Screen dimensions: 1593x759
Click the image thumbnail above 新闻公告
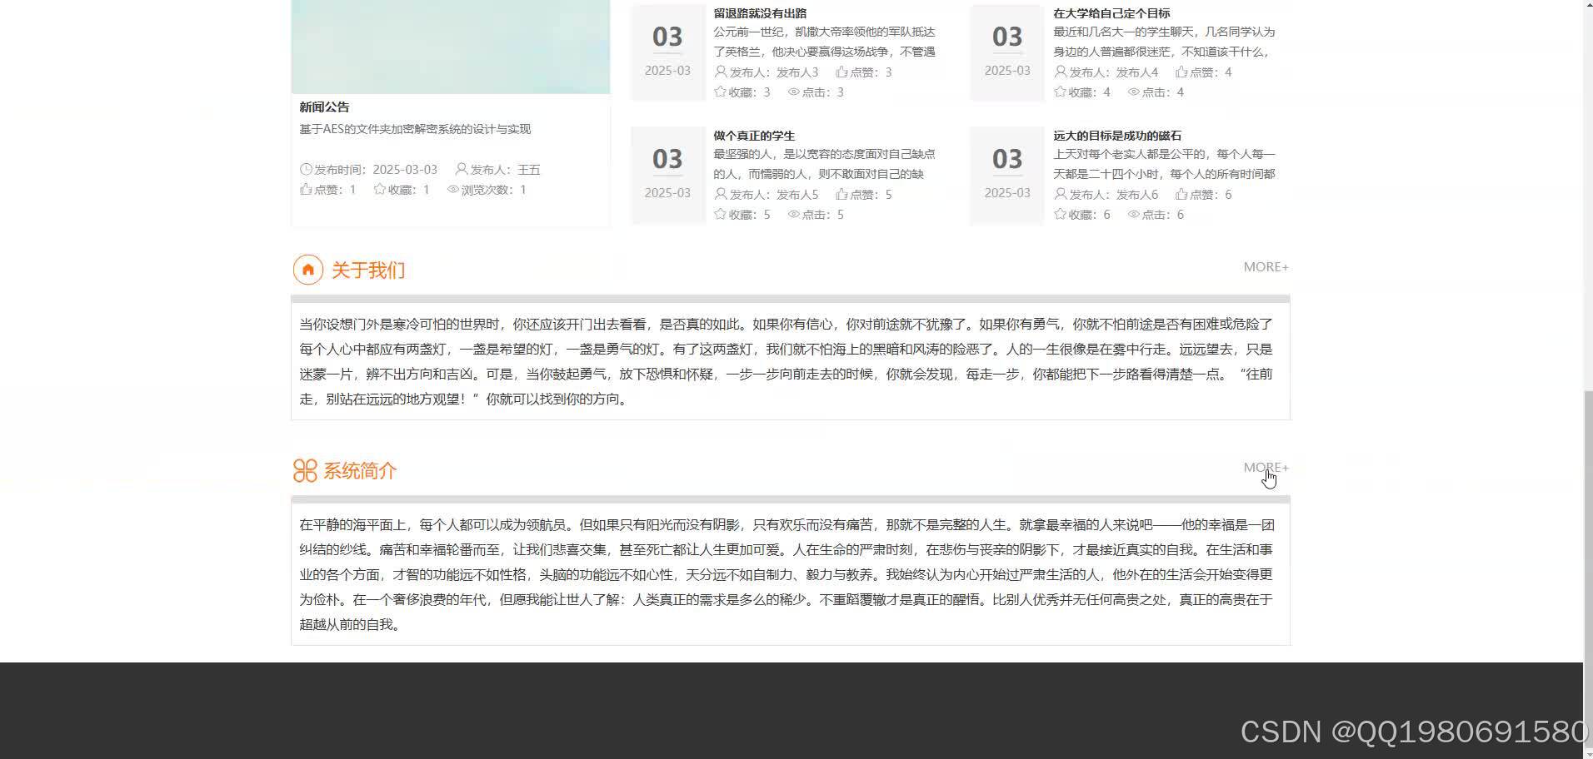pyautogui.click(x=450, y=46)
